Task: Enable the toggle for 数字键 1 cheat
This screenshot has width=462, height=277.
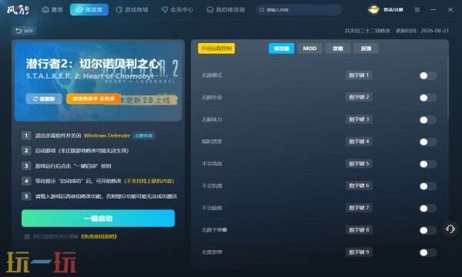Action: click(428, 75)
